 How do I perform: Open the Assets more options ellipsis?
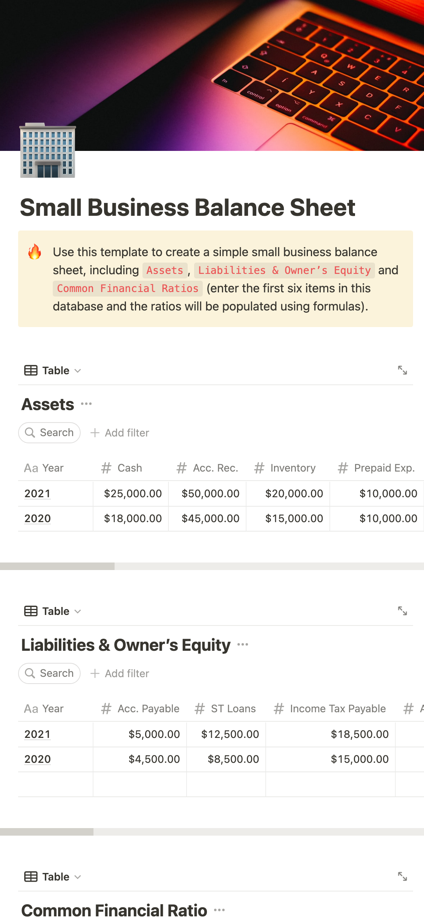(x=86, y=404)
